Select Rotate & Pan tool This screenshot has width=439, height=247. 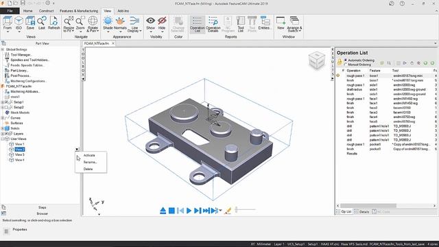[x=93, y=21]
